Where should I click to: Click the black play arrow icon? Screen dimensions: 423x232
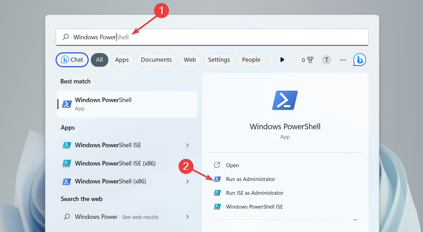pos(282,60)
